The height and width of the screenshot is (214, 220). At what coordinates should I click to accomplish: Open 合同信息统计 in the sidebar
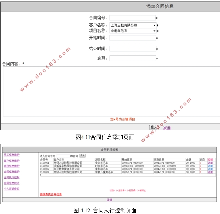click(x=12, y=183)
